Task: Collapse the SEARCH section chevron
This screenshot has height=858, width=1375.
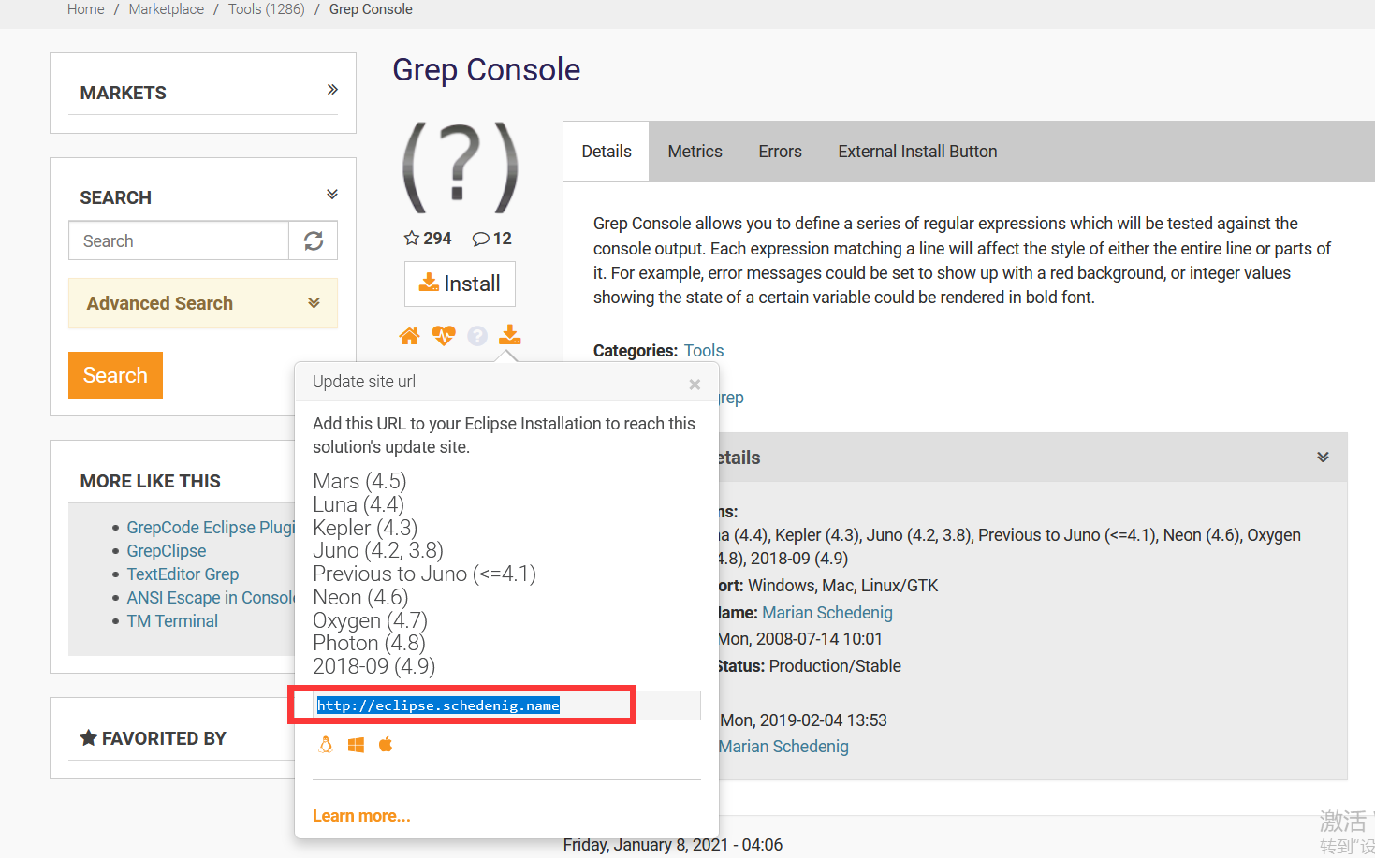Action: (331, 194)
